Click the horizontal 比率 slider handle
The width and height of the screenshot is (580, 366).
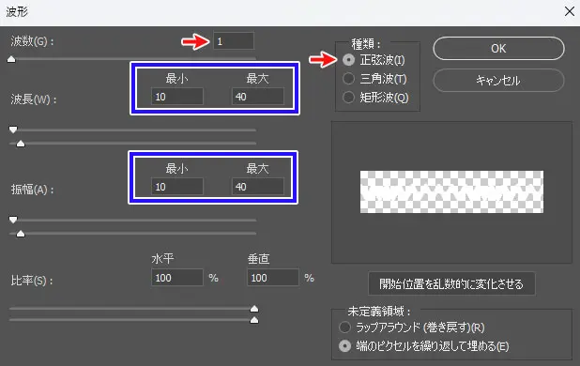pos(254,309)
